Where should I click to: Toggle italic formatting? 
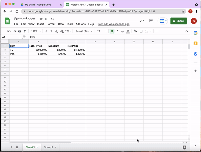pyautogui.click(x=117, y=31)
